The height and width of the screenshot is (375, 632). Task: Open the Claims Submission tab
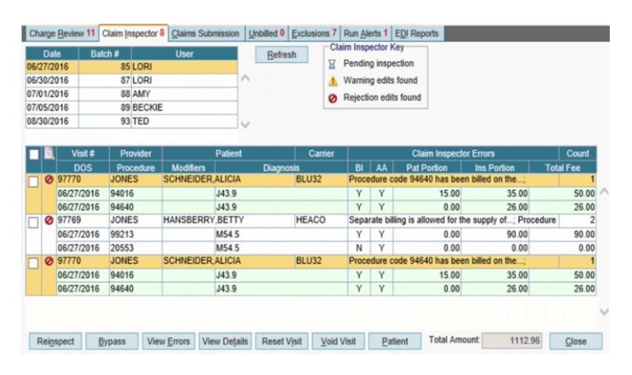(205, 34)
